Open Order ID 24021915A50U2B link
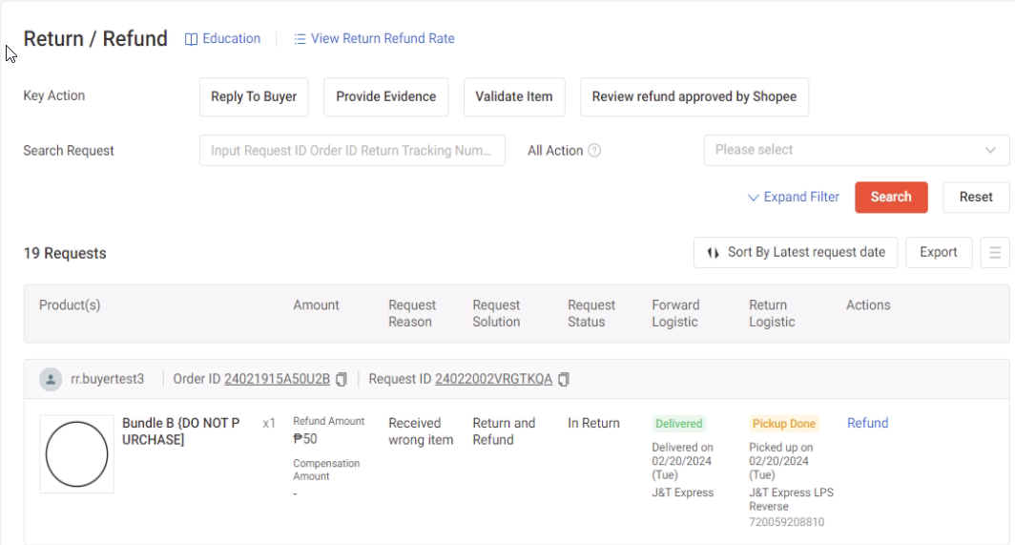The width and height of the screenshot is (1015, 545). point(277,380)
